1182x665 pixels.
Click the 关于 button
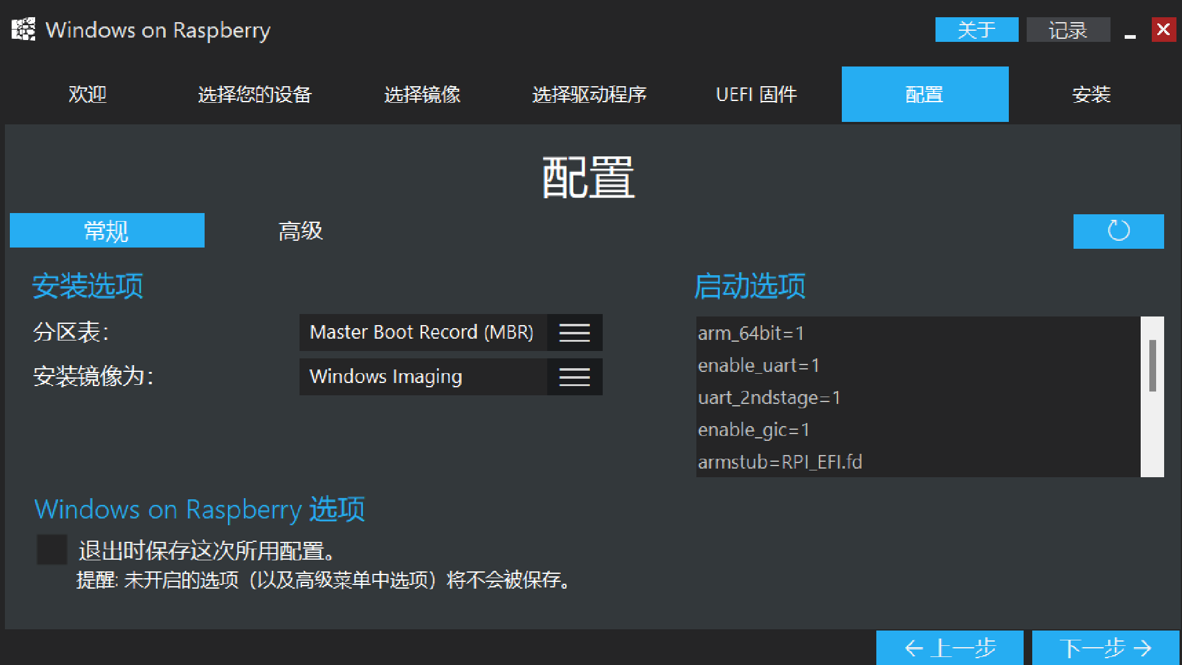(x=977, y=30)
